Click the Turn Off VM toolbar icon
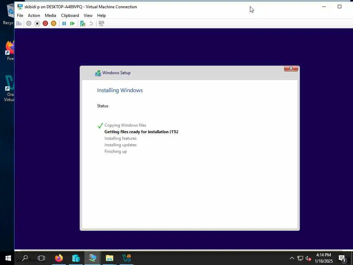Screen dimensions: 353x265 [37, 23]
